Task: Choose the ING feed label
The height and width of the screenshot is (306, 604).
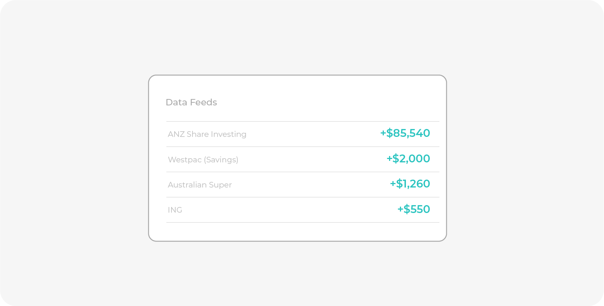Action: point(175,210)
